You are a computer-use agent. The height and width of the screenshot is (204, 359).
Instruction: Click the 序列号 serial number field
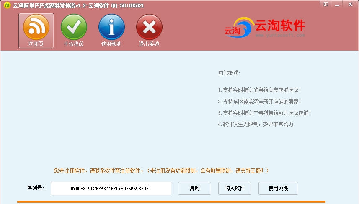click(x=111, y=189)
